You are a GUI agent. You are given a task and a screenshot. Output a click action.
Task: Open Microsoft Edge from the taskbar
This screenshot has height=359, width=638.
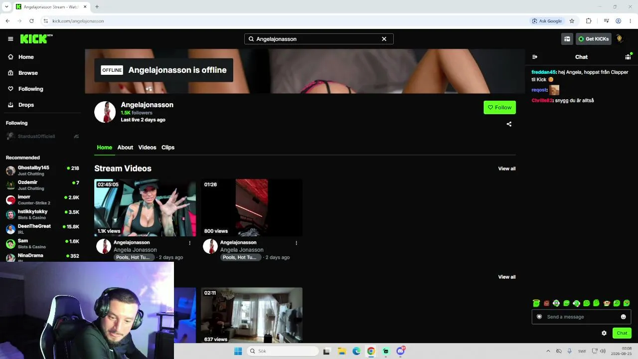(x=356, y=351)
